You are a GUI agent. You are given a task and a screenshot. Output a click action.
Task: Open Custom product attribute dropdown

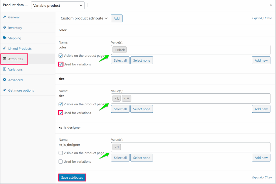tap(84, 18)
